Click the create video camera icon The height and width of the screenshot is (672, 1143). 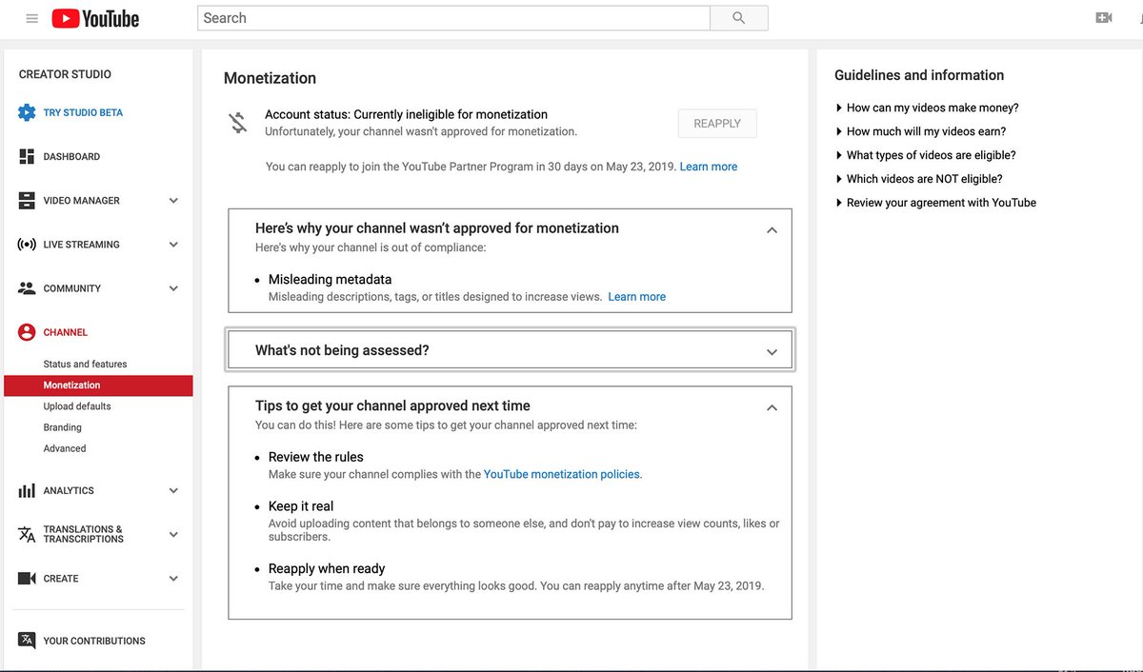point(1104,18)
